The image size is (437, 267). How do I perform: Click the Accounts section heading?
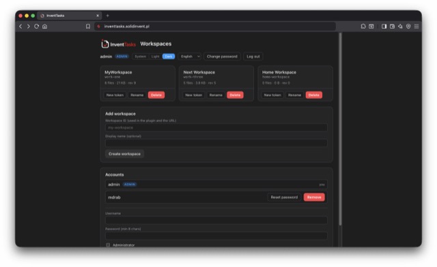click(x=114, y=174)
